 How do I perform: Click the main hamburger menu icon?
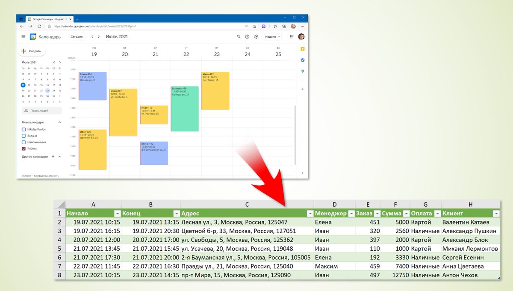coord(24,37)
